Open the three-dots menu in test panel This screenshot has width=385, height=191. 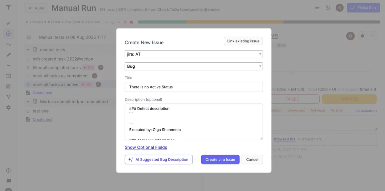tap(373, 36)
